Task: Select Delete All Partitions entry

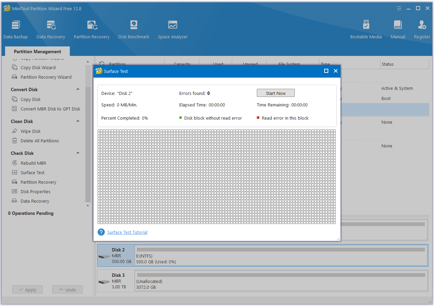Action: coord(40,141)
